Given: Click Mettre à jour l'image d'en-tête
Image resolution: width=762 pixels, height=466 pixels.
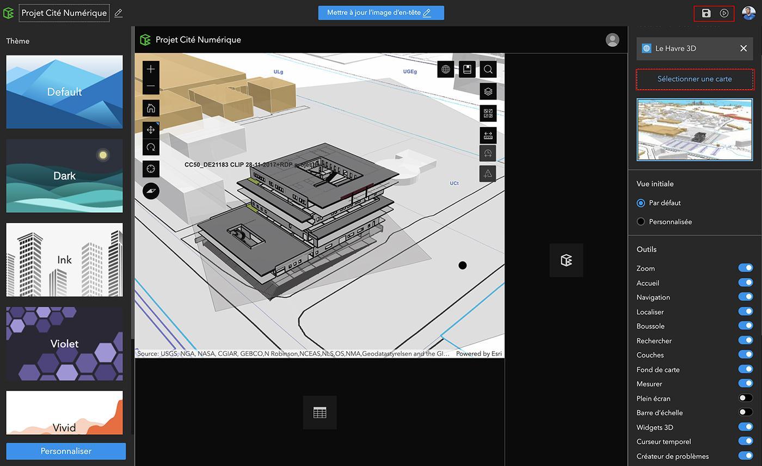Looking at the screenshot, I should pyautogui.click(x=381, y=13).
